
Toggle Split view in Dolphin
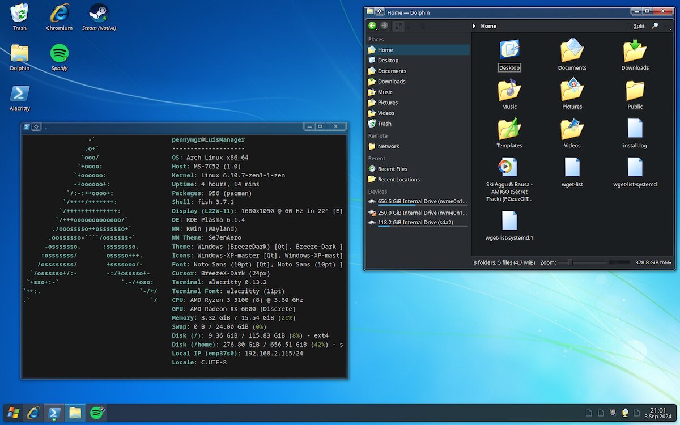point(639,26)
